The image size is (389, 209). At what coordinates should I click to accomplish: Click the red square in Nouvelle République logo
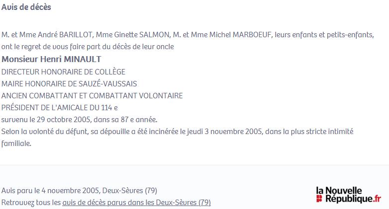point(319,199)
